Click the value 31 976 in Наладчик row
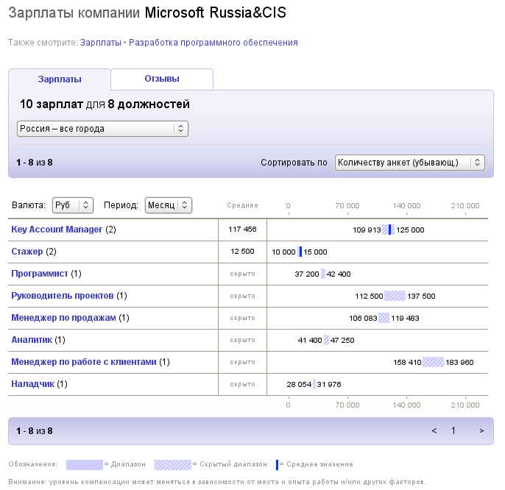505x490 pixels. pos(329,384)
